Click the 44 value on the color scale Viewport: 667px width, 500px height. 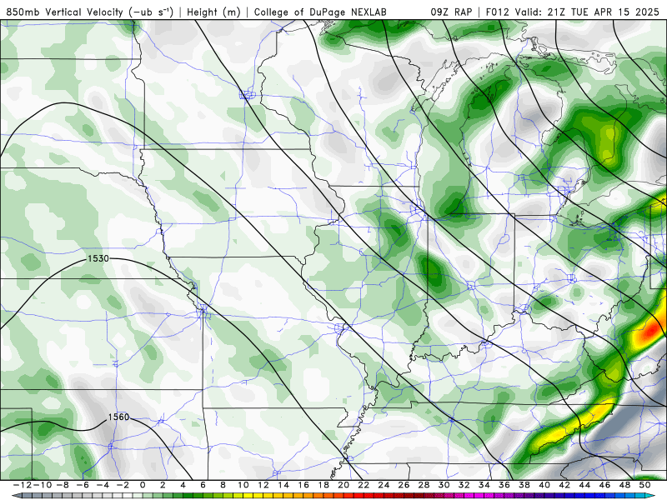coord(584,485)
